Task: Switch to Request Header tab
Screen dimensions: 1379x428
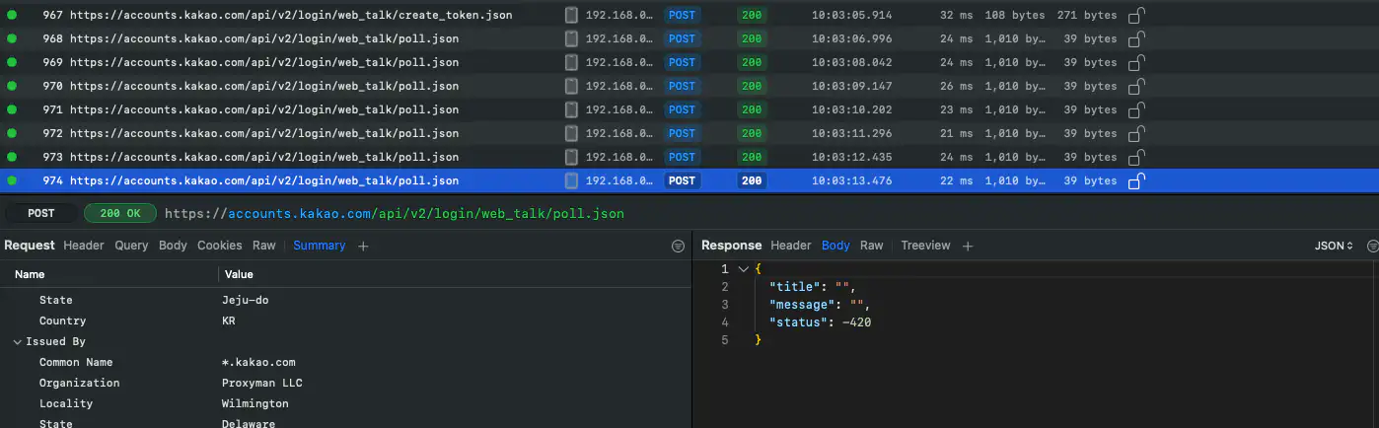Action: (84, 246)
